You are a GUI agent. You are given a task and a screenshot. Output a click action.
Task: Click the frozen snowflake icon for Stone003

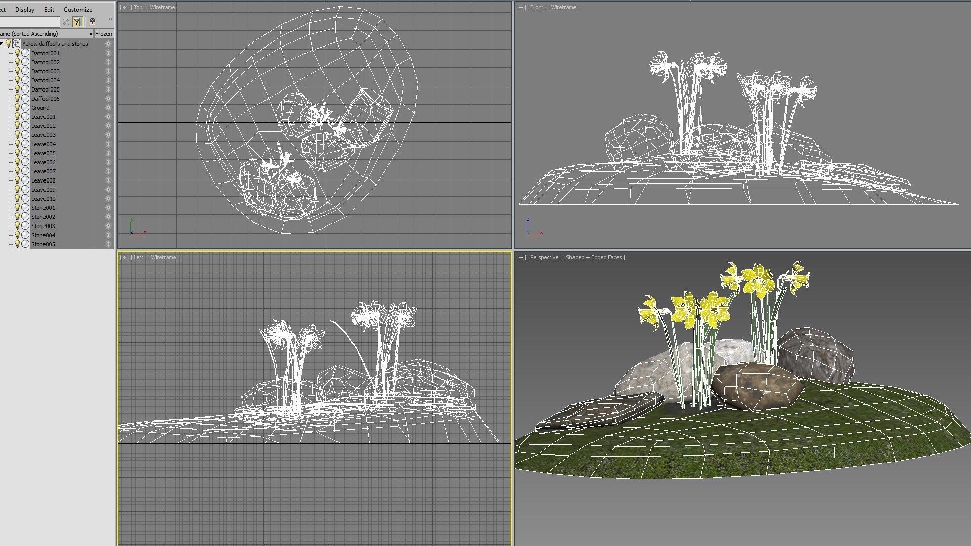(x=108, y=226)
